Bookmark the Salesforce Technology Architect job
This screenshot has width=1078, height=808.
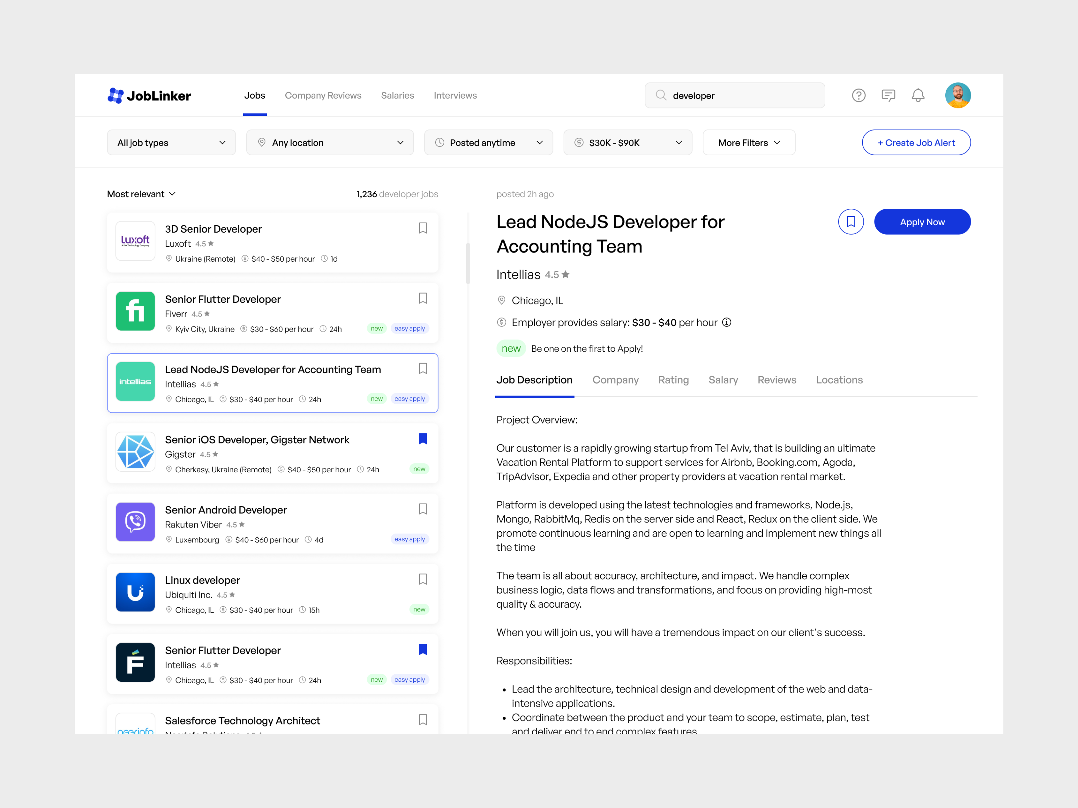(422, 719)
